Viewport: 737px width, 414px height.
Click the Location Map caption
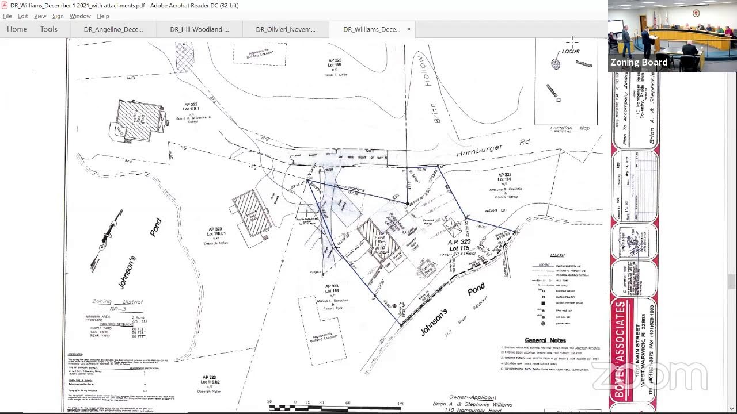(x=569, y=128)
